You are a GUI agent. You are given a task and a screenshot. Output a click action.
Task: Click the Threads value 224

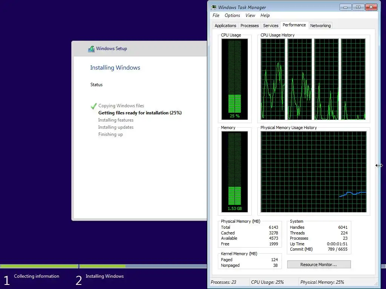click(344, 233)
